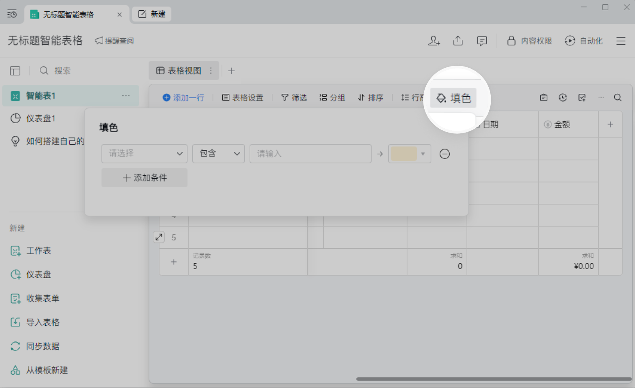The width and height of the screenshot is (635, 388).
Task: Click the 求和 ¥0.00 summary cell
Action: pyautogui.click(x=568, y=262)
